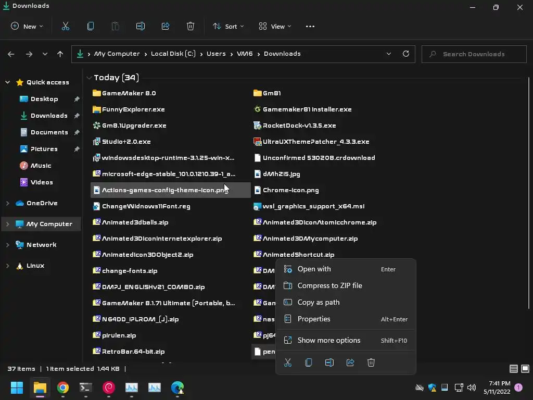Select Compress to ZIP file

coord(346,286)
